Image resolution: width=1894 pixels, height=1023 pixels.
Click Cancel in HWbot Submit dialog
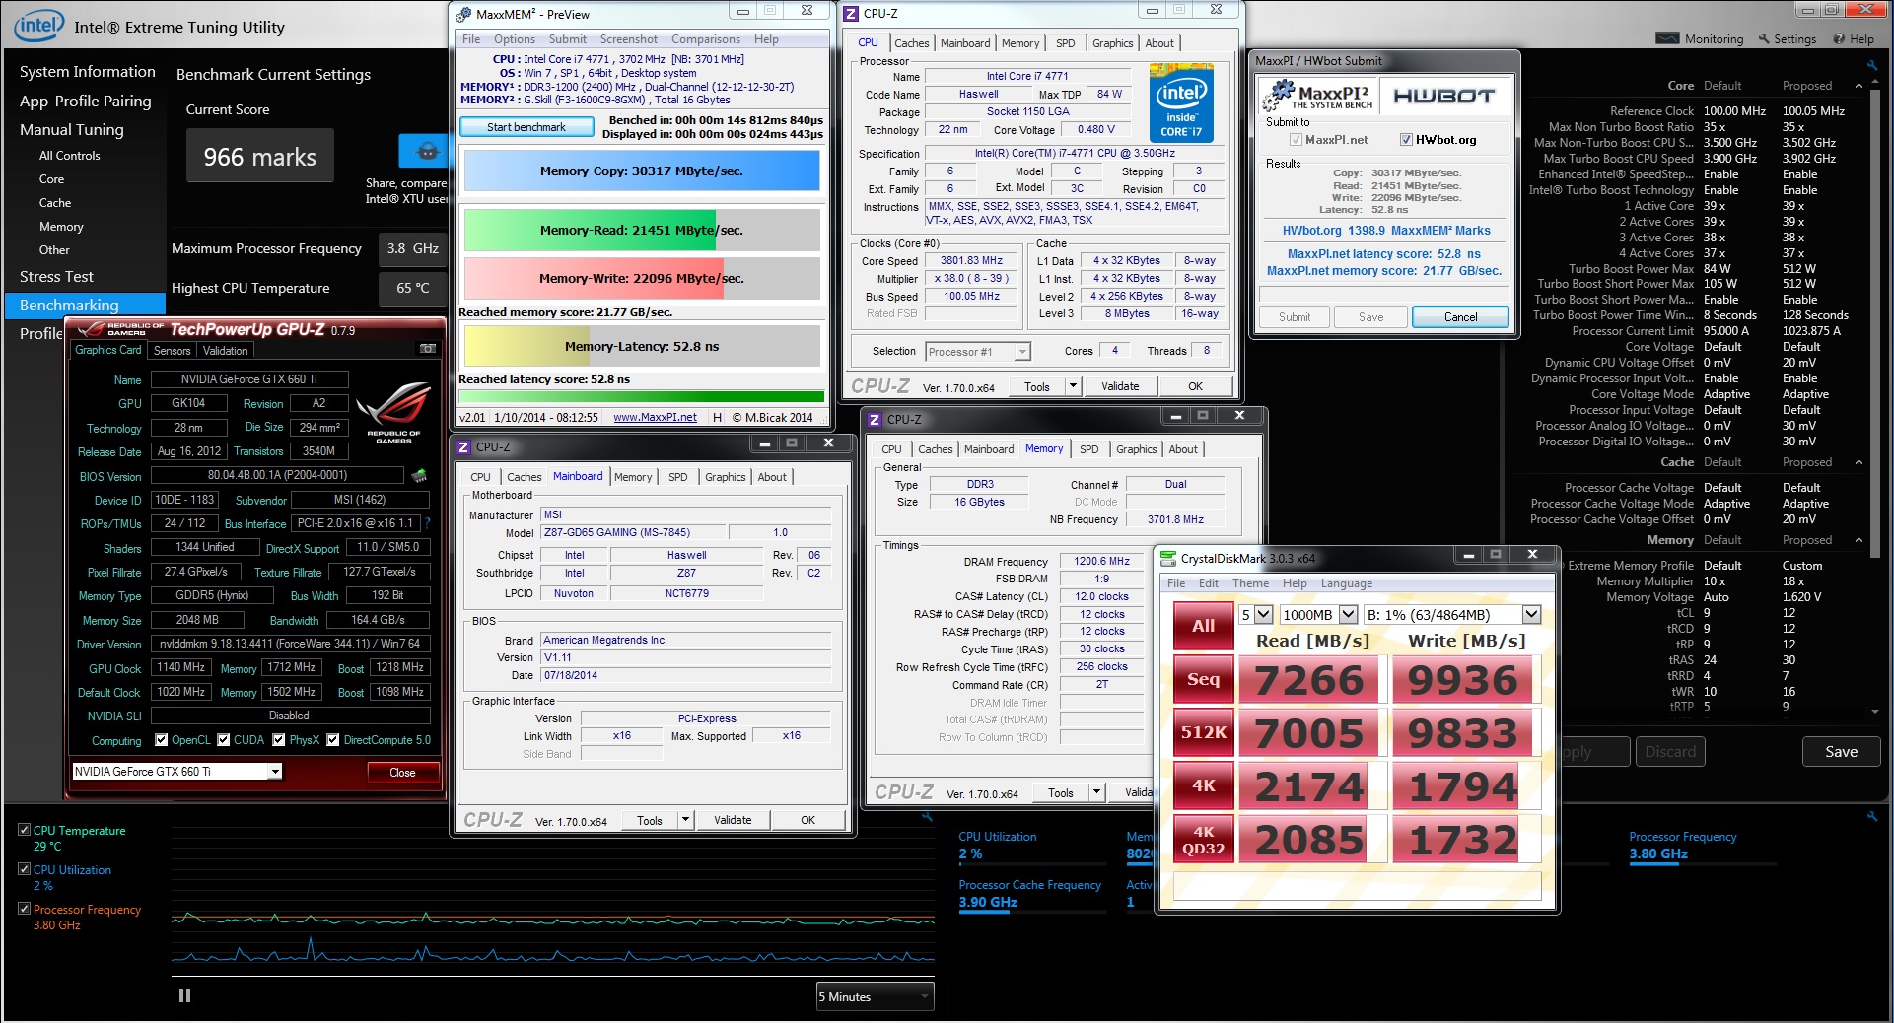coord(1460,317)
